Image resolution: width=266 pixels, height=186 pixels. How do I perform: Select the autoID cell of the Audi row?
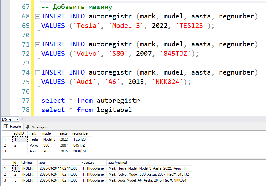tap(20, 151)
